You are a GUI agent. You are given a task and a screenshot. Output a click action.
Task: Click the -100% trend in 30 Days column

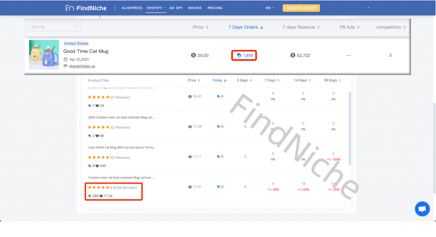(x=334, y=160)
